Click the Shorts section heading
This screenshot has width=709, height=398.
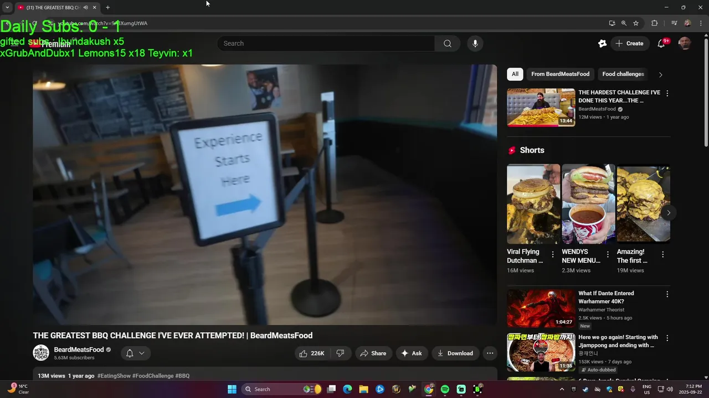point(532,150)
